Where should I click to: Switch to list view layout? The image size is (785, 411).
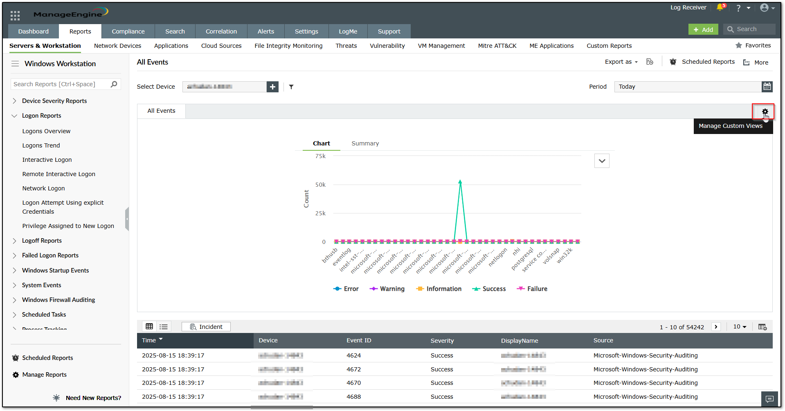[x=164, y=326]
